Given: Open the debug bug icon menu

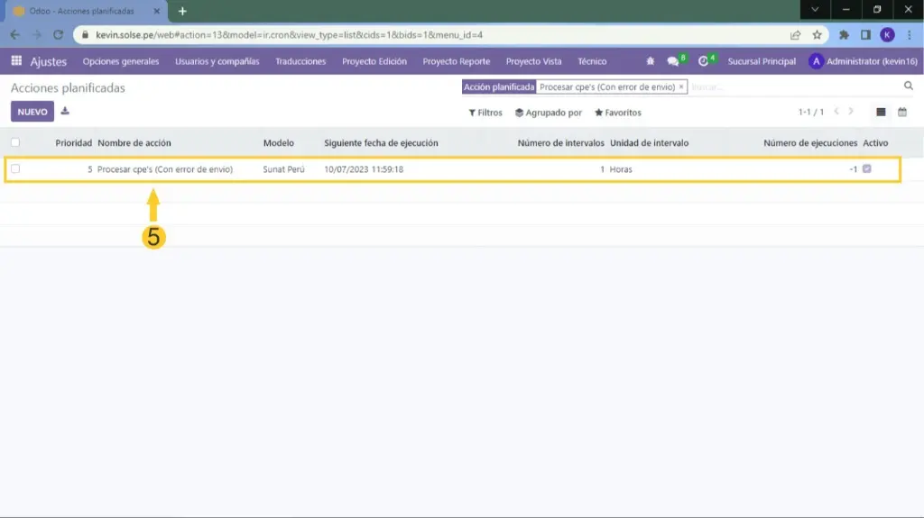Looking at the screenshot, I should pyautogui.click(x=651, y=61).
